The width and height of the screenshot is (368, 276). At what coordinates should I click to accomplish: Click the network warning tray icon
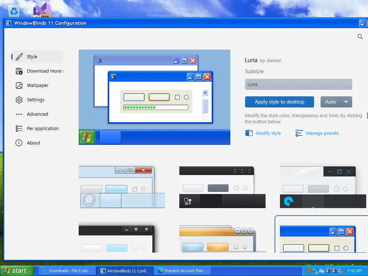click(315, 271)
